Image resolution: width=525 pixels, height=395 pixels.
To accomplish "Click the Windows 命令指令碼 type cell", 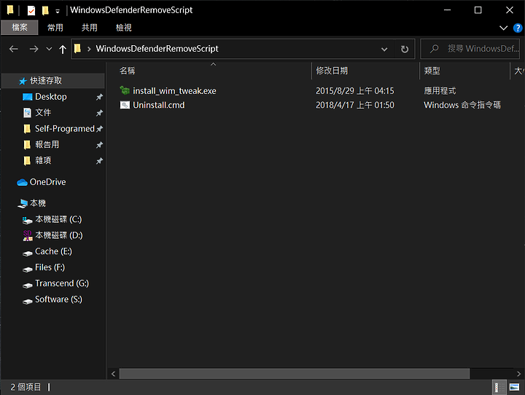I will coord(462,105).
